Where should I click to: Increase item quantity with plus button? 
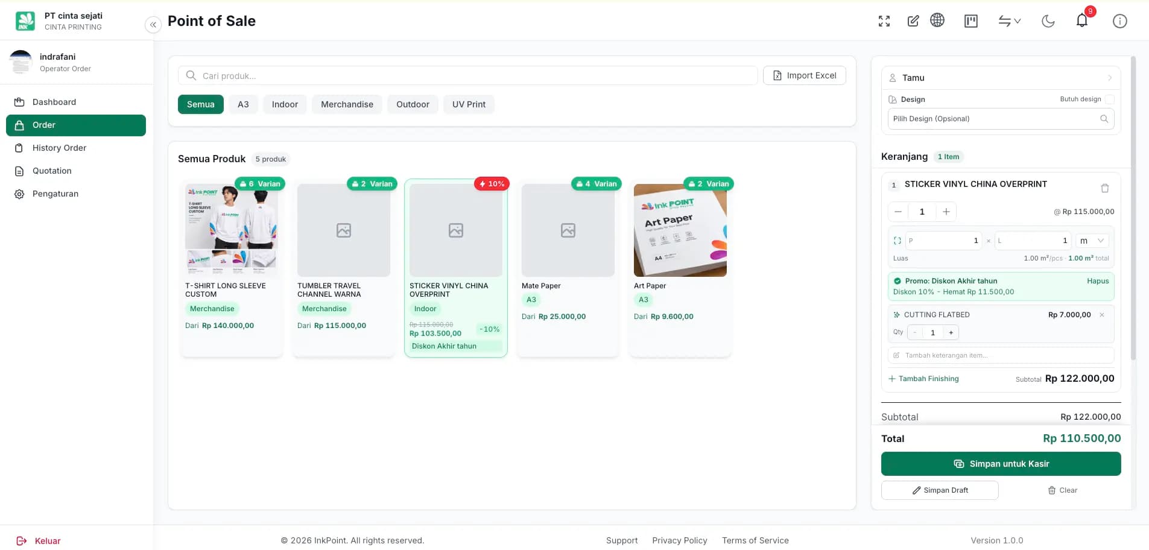click(946, 212)
